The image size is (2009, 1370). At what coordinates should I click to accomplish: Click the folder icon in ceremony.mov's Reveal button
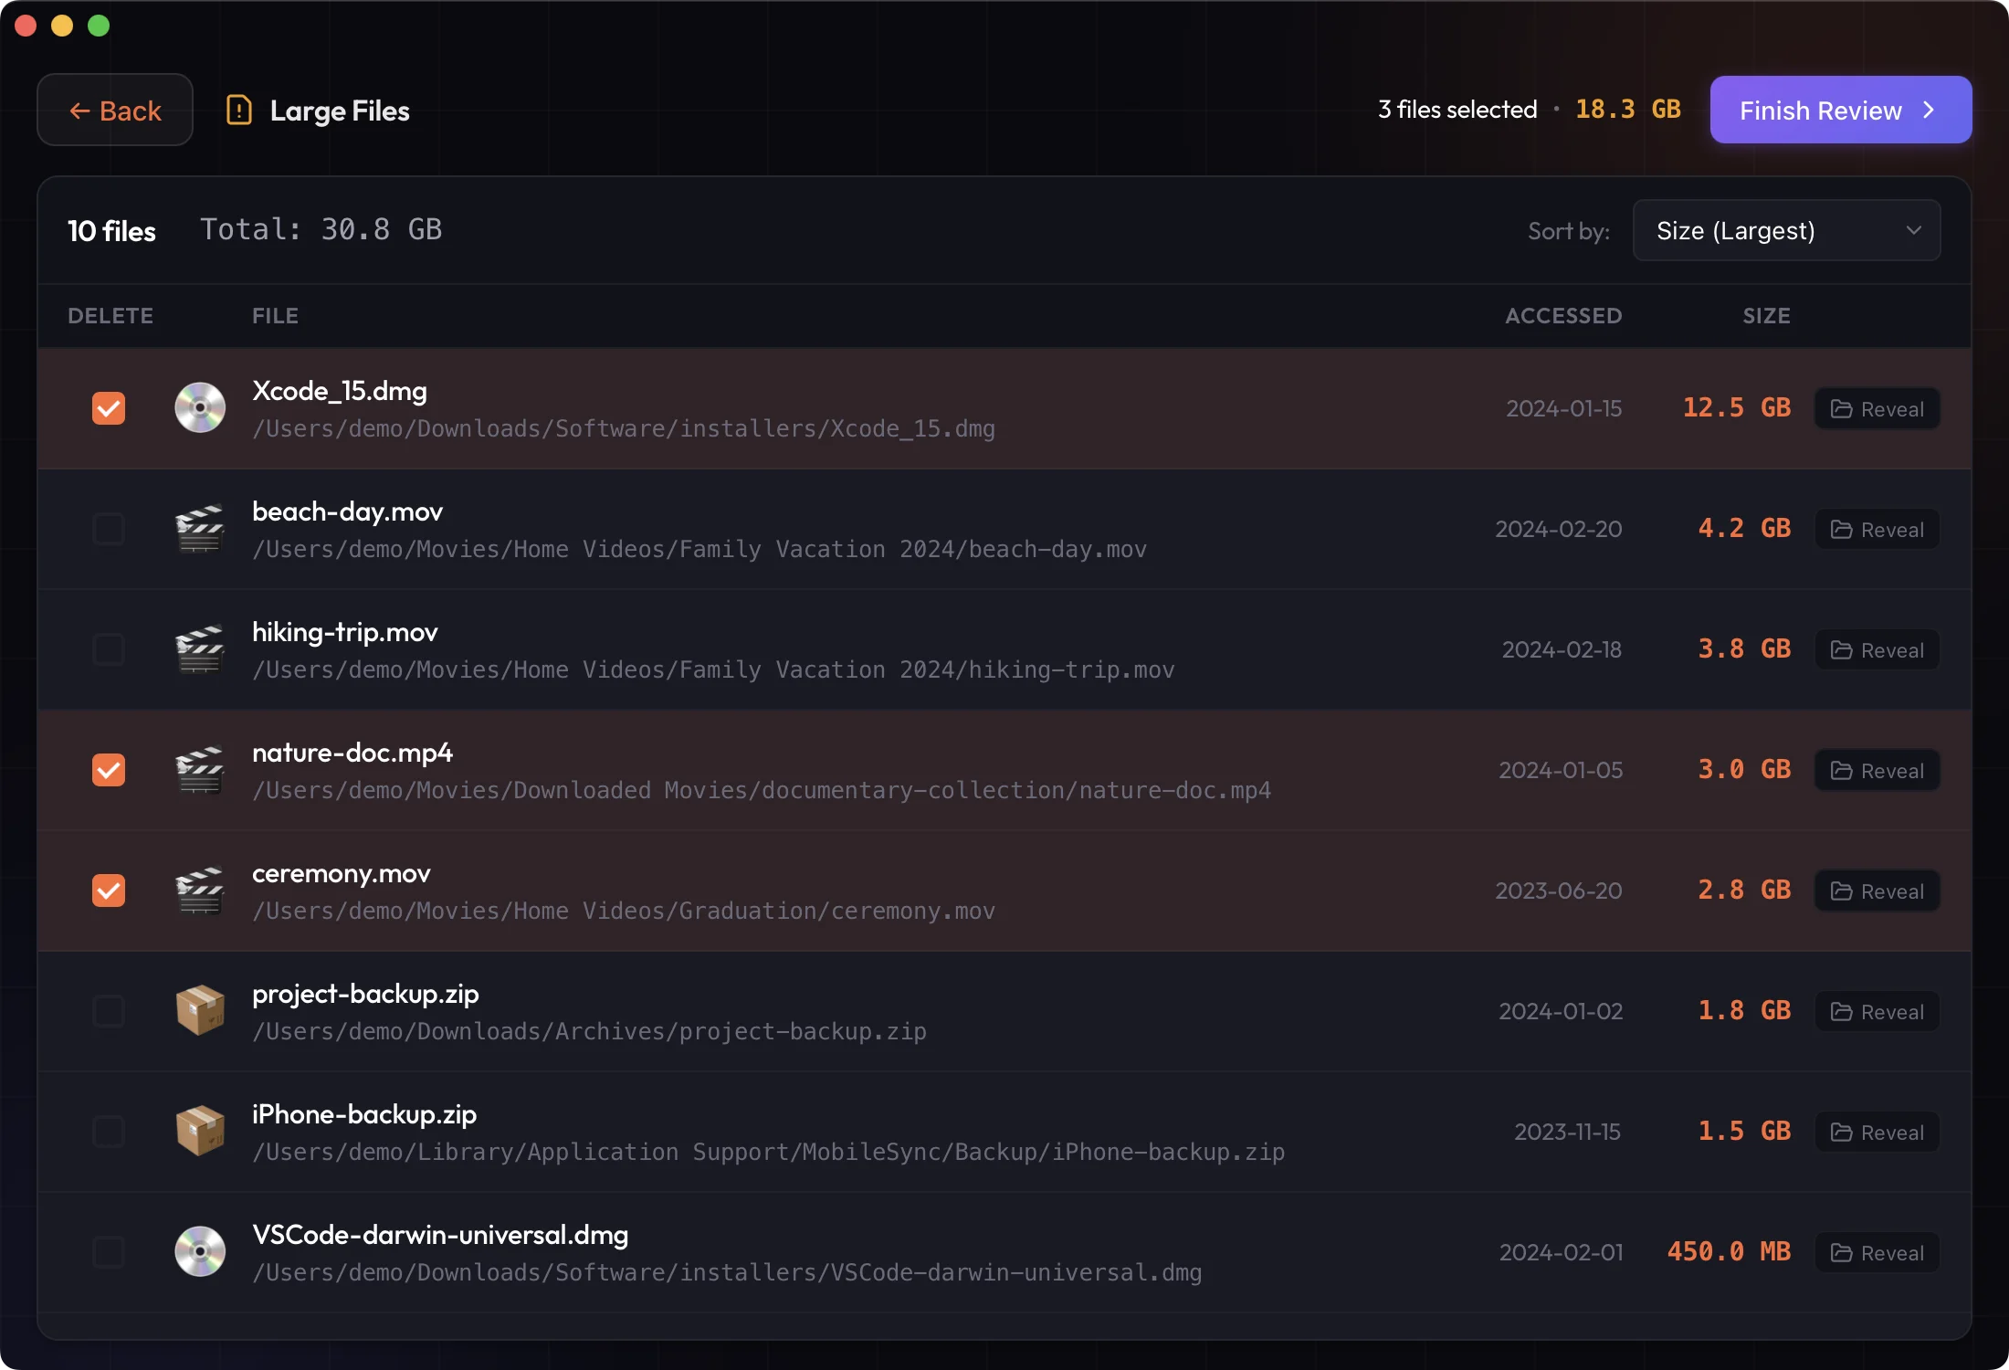pyautogui.click(x=1842, y=890)
